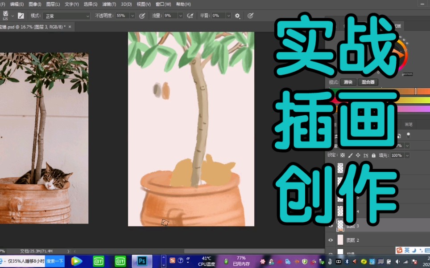Open the 滤镜 menu
The image size is (430, 268).
[108, 4]
